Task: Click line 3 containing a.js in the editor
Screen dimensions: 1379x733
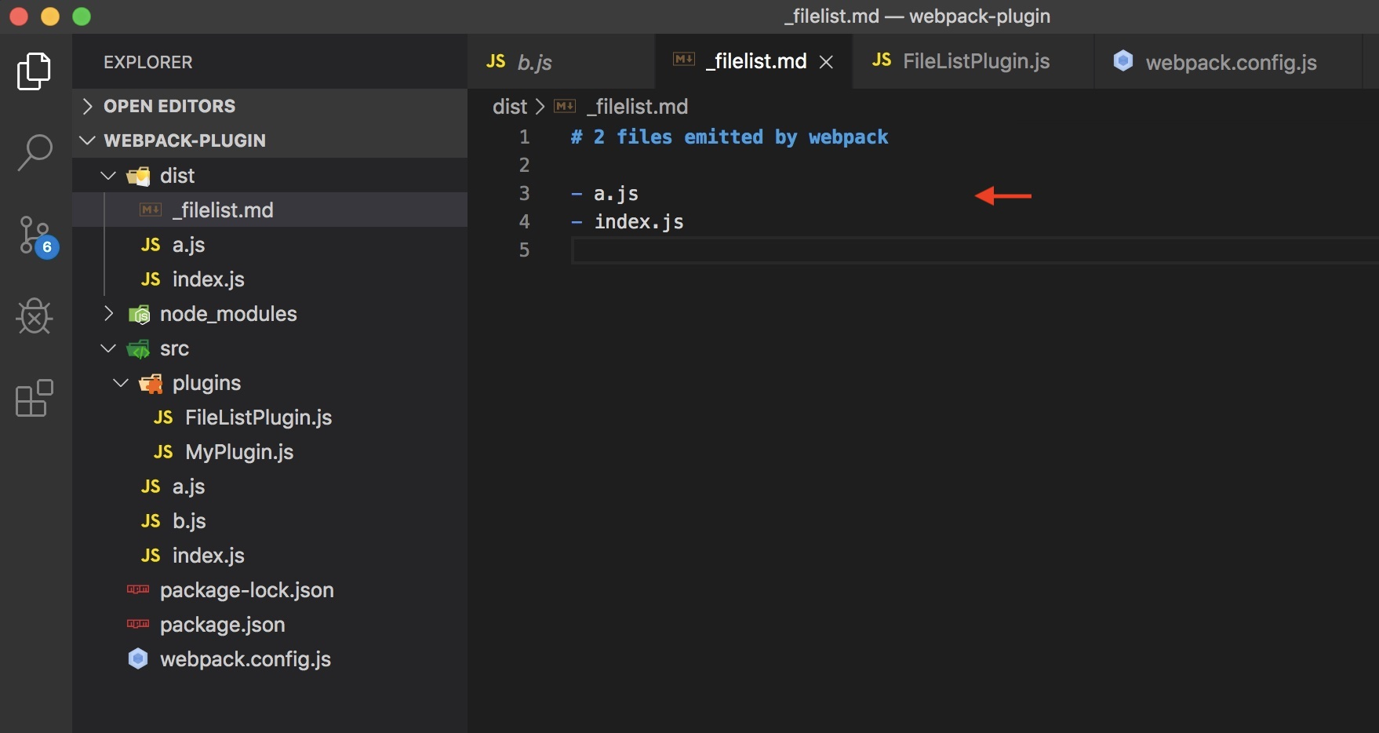Action: pyautogui.click(x=613, y=194)
